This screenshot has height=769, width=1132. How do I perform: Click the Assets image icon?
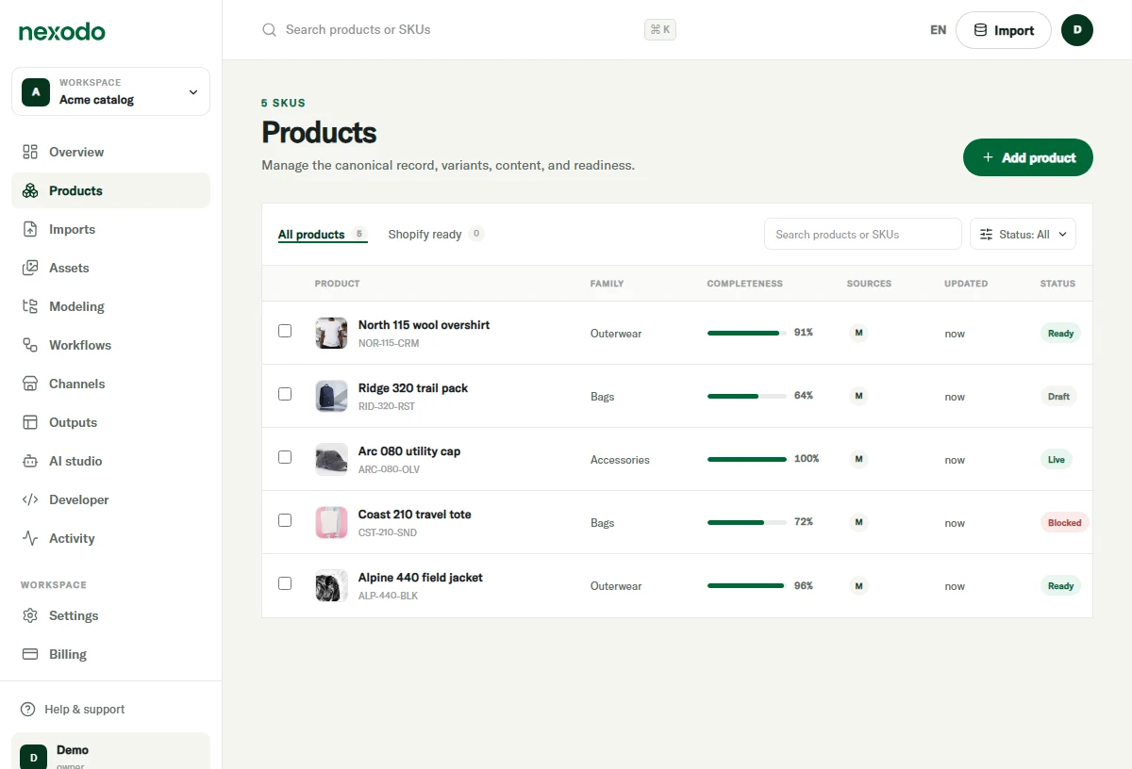(x=30, y=268)
